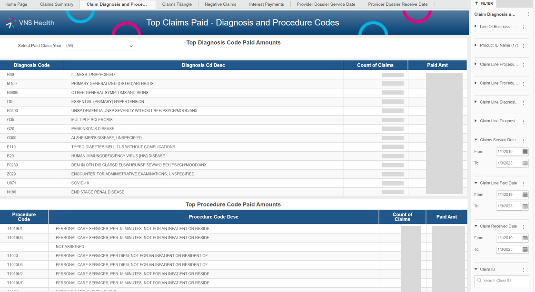Image resolution: width=535 pixels, height=292 pixels.
Task: Open calendar for Claim Line Paid Date From
Action: click(x=525, y=195)
